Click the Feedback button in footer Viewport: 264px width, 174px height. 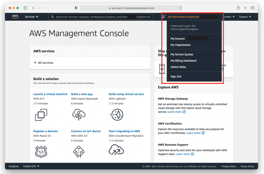click(x=14, y=166)
